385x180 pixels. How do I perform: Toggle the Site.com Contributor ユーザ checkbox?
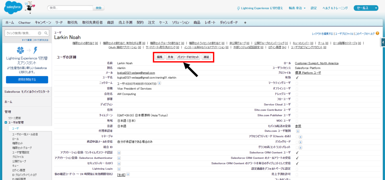297,110
